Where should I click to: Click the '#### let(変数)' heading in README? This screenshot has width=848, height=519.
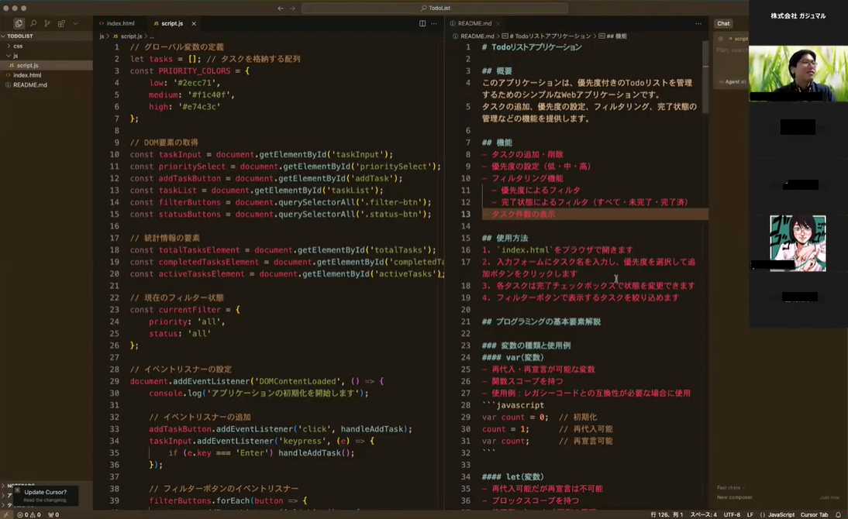512,477
